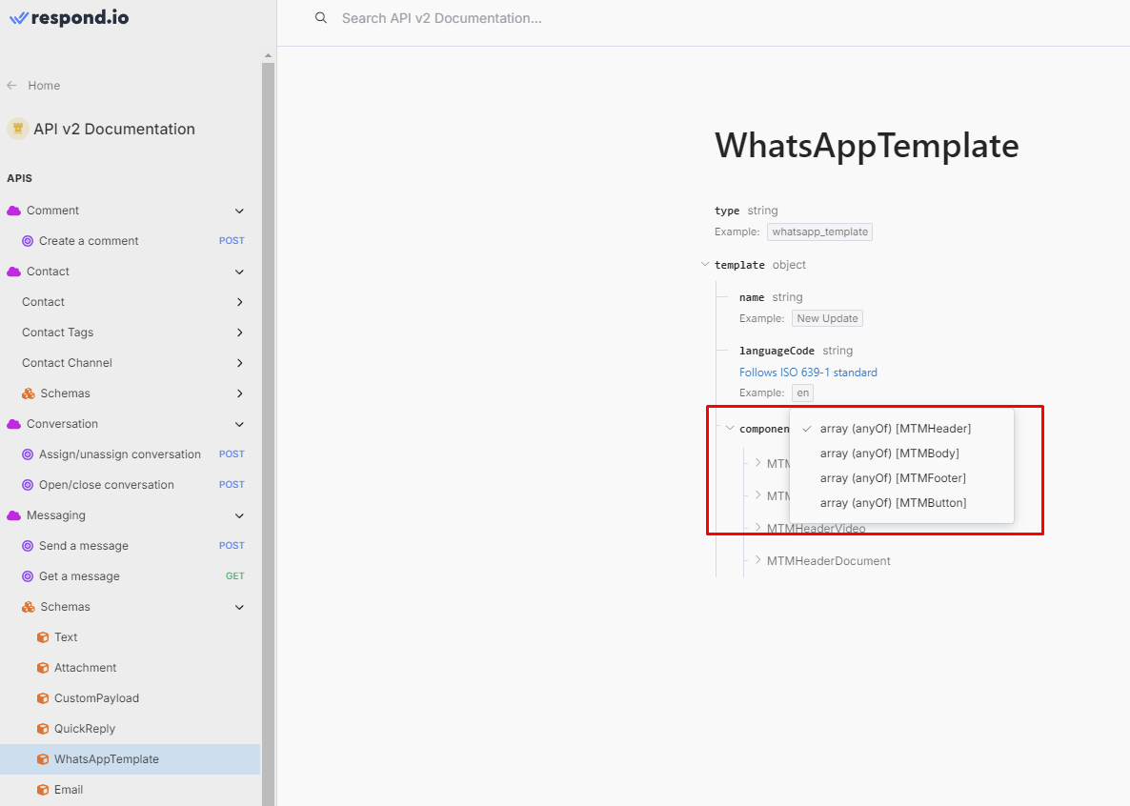Click the Messaging cloud icon

(x=13, y=515)
